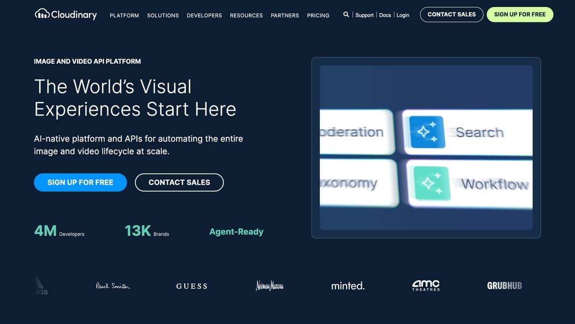Viewport: 575px width, 324px height.
Task: Open the search magnifier icon
Action: (x=346, y=15)
